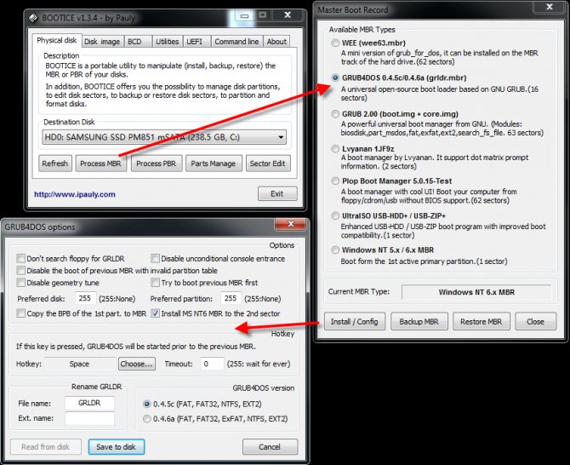
Task: Click the Restore MBR button
Action: 481,321
